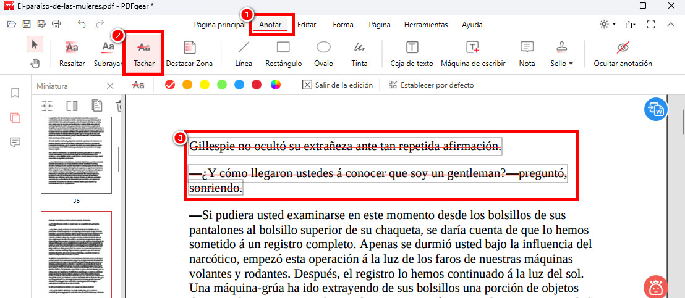Switch to the Página tab

point(379,25)
